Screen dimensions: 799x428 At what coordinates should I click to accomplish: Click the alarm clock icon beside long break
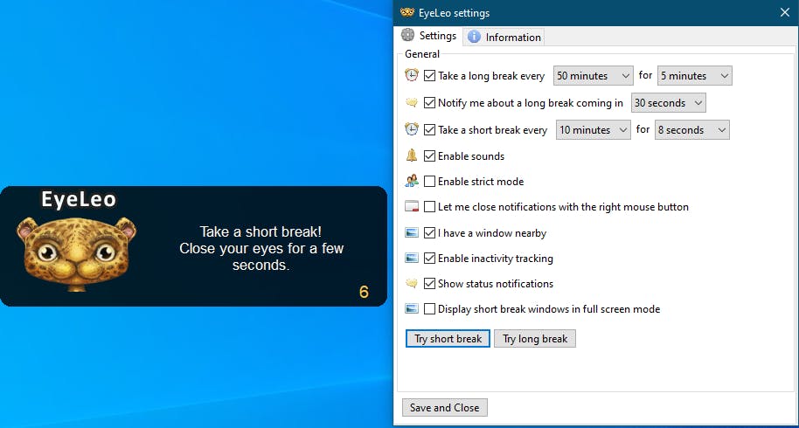pyautogui.click(x=412, y=75)
